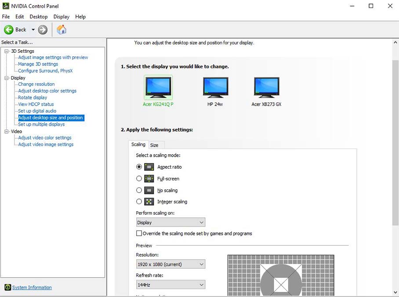Image resolution: width=399 pixels, height=297 pixels.
Task: Select the Acer KG241Q P monitor icon
Action: click(158, 87)
